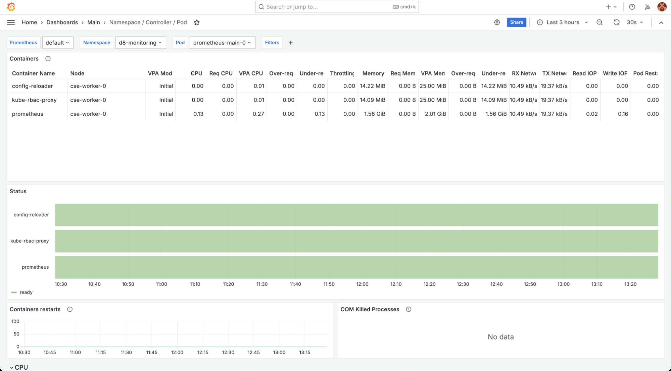
Task: Collapse top toolbar with chevron up
Action: pyautogui.click(x=661, y=22)
